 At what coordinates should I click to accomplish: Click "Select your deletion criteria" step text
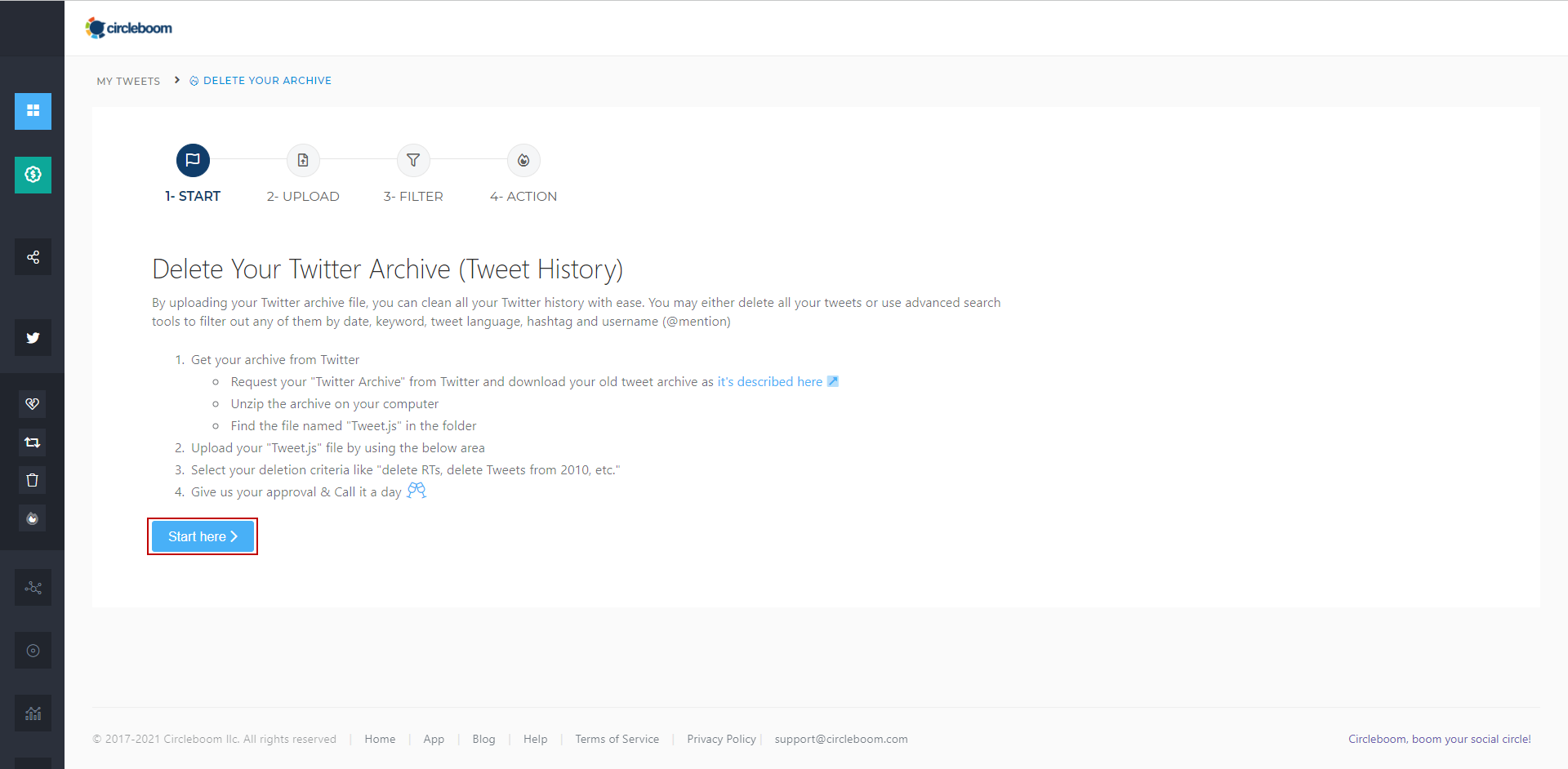coord(406,469)
